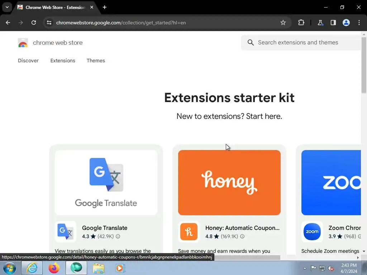Click the network tray icon
This screenshot has width=367, height=275.
322,268
